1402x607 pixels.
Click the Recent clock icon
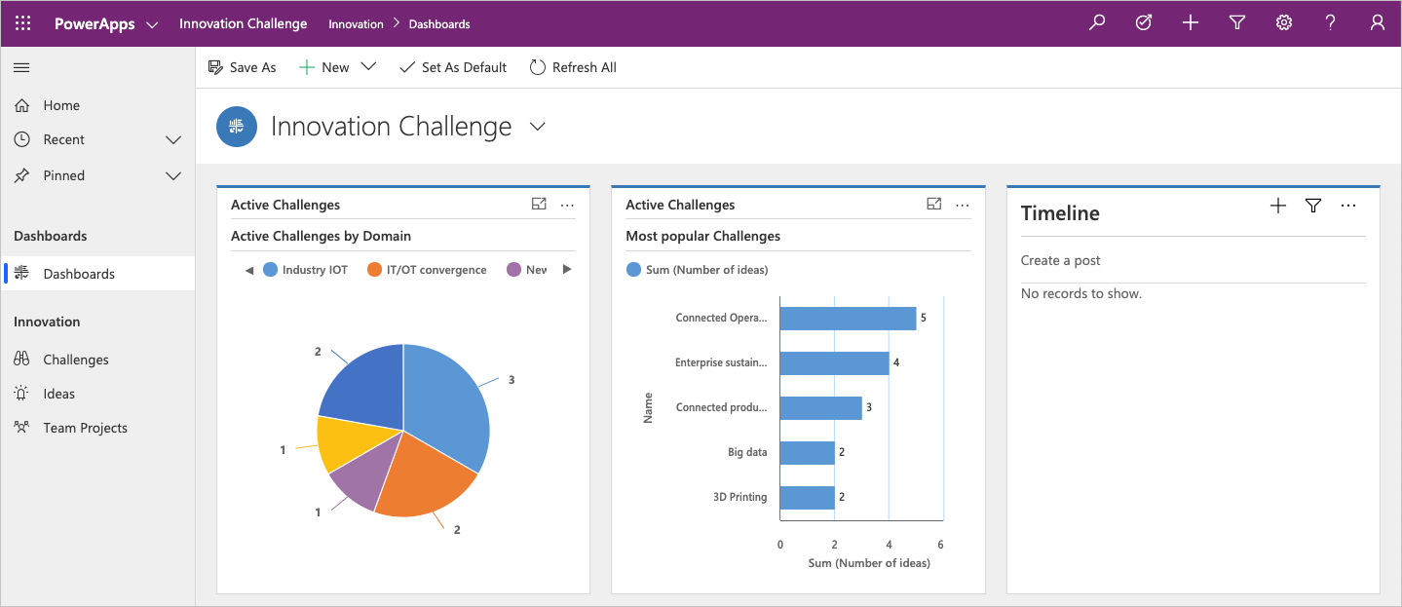tap(21, 139)
